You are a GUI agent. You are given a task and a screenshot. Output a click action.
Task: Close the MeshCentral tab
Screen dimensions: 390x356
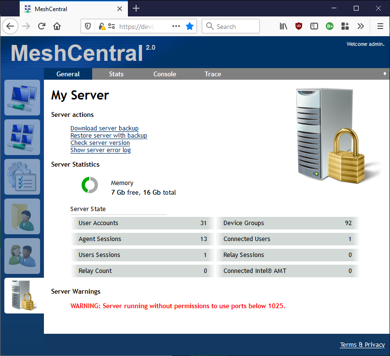point(120,9)
